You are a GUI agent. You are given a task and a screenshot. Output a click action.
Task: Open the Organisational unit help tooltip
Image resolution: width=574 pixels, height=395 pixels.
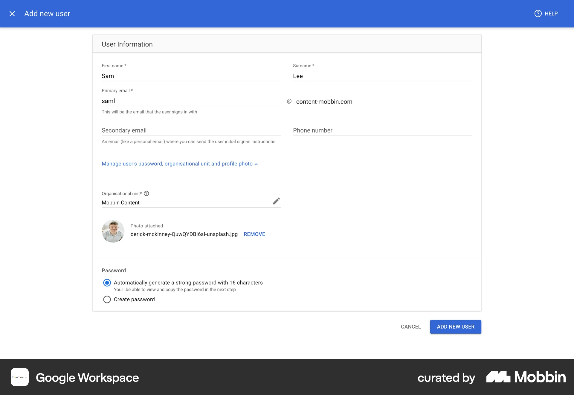click(146, 194)
